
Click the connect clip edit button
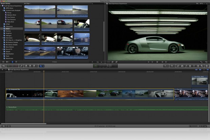click(x=26, y=66)
